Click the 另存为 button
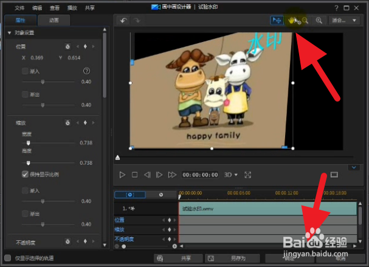The width and height of the screenshot is (369, 267). (x=232, y=258)
